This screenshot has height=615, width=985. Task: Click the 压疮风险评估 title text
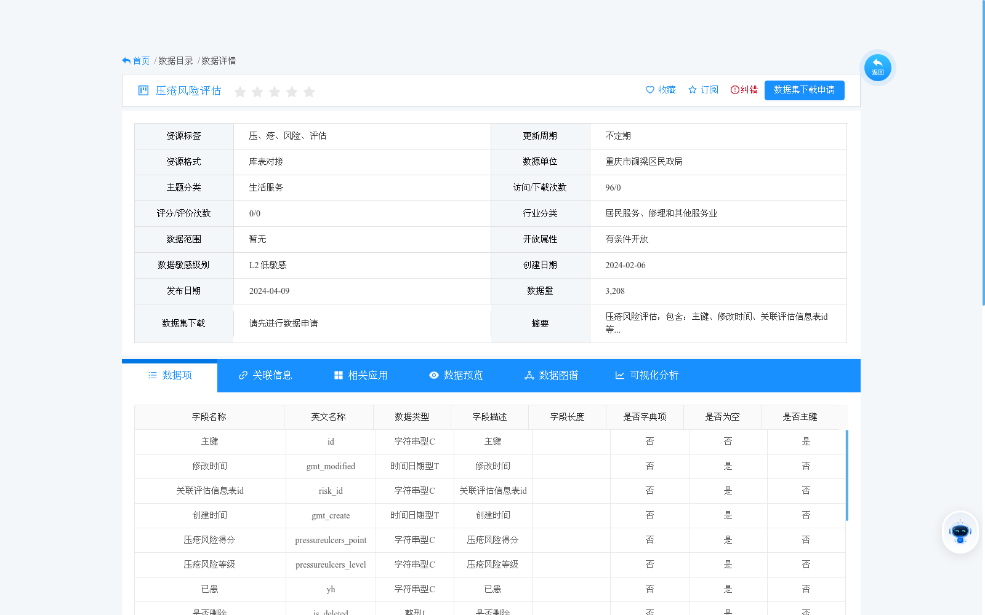(x=188, y=90)
